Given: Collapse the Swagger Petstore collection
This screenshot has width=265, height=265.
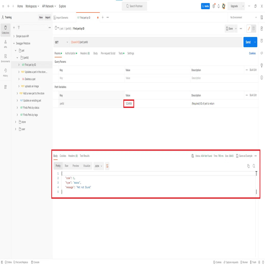Looking at the screenshot, I should click(x=14, y=43).
